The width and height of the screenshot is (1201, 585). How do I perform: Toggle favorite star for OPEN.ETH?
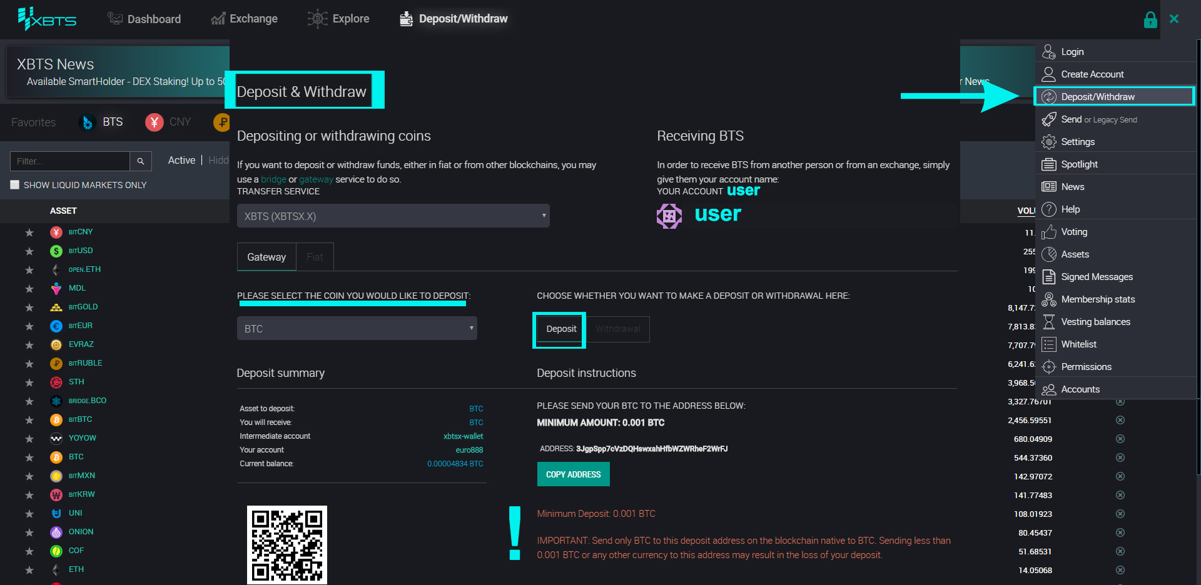(x=29, y=270)
